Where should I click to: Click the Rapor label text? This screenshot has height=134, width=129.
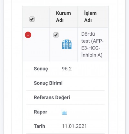[40, 112]
